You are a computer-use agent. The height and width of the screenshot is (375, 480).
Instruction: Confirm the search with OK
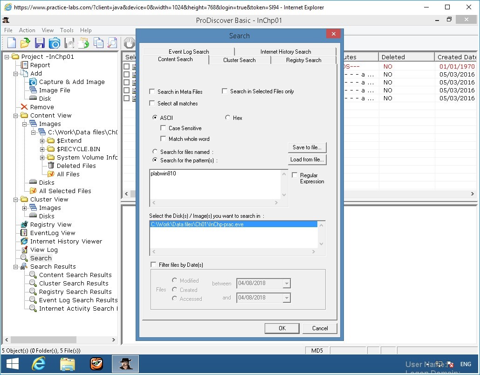click(282, 328)
